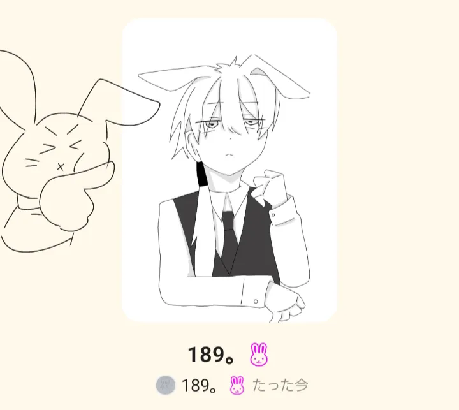
Task: Visit author profile via the smaller 189。 name
Action: point(199,385)
